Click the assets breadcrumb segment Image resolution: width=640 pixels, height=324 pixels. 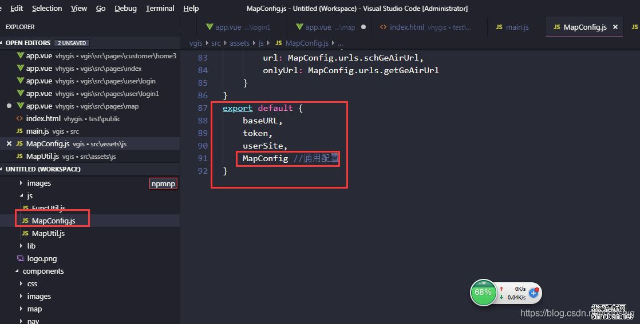(x=240, y=43)
